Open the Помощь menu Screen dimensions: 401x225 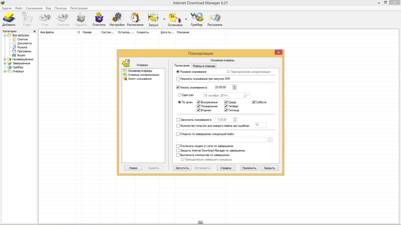60,8
